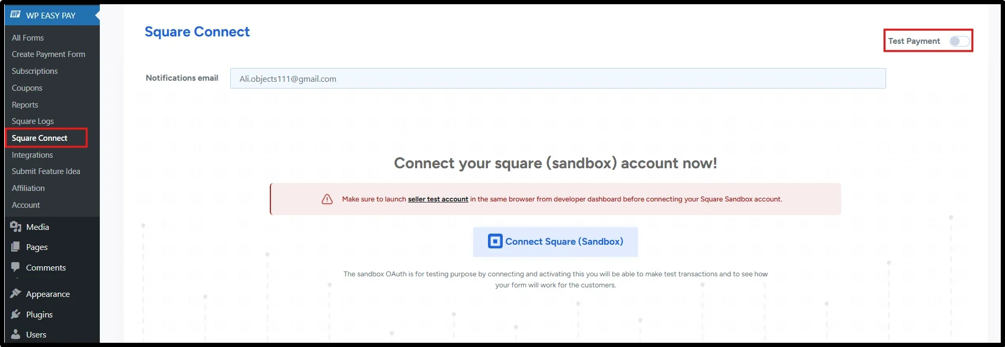1005x347 pixels.
Task: Click the Square logo icon on button
Action: [x=495, y=242]
